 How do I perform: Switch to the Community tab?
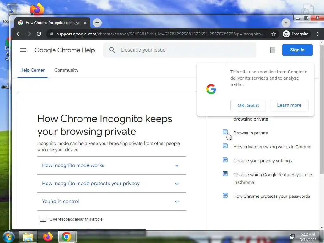click(x=66, y=70)
